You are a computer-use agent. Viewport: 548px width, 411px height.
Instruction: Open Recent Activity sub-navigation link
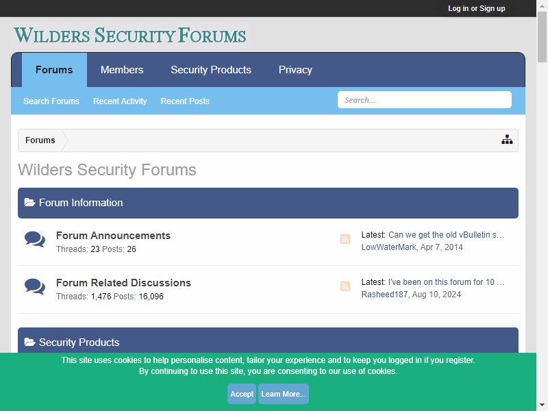(x=120, y=101)
